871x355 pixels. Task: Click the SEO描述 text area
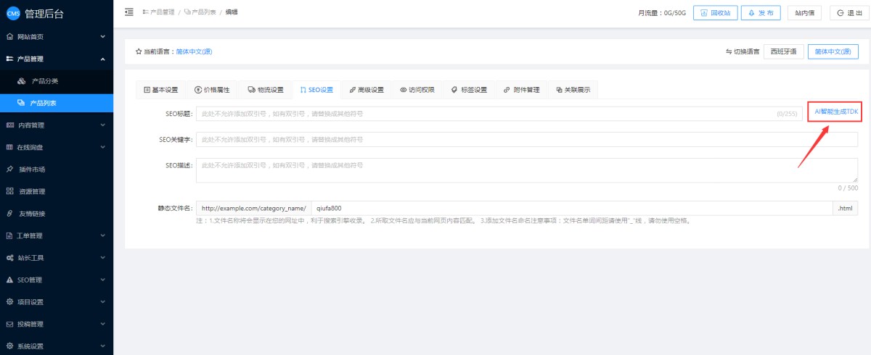(526, 170)
